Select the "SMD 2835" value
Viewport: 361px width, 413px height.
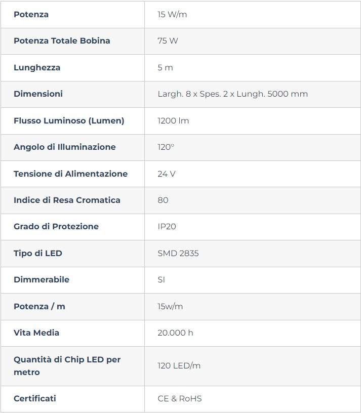coord(178,253)
